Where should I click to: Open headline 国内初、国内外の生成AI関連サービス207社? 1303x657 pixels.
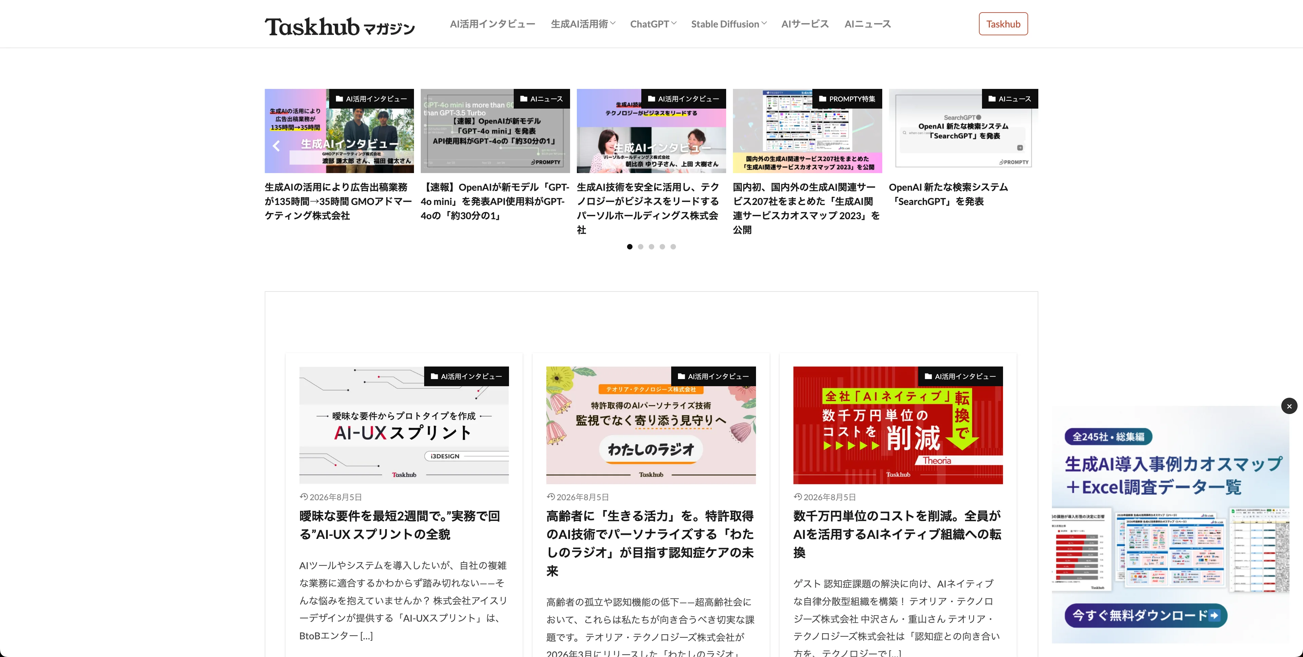806,208
